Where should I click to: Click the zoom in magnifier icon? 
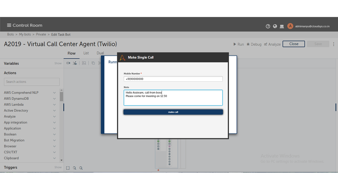click(x=81, y=168)
